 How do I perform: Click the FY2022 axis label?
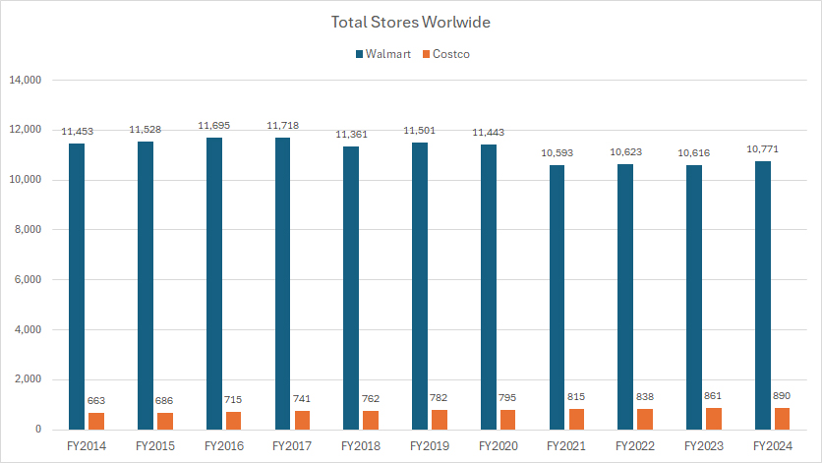tap(635, 446)
